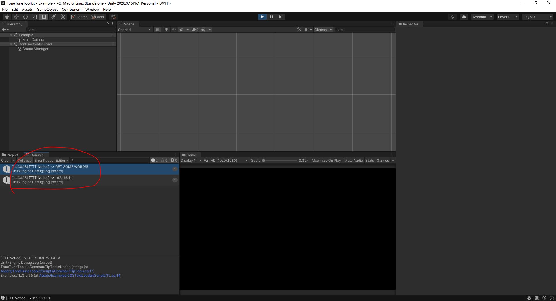This screenshot has width=556, height=301.
Task: Open the File menu
Action: 5,10
